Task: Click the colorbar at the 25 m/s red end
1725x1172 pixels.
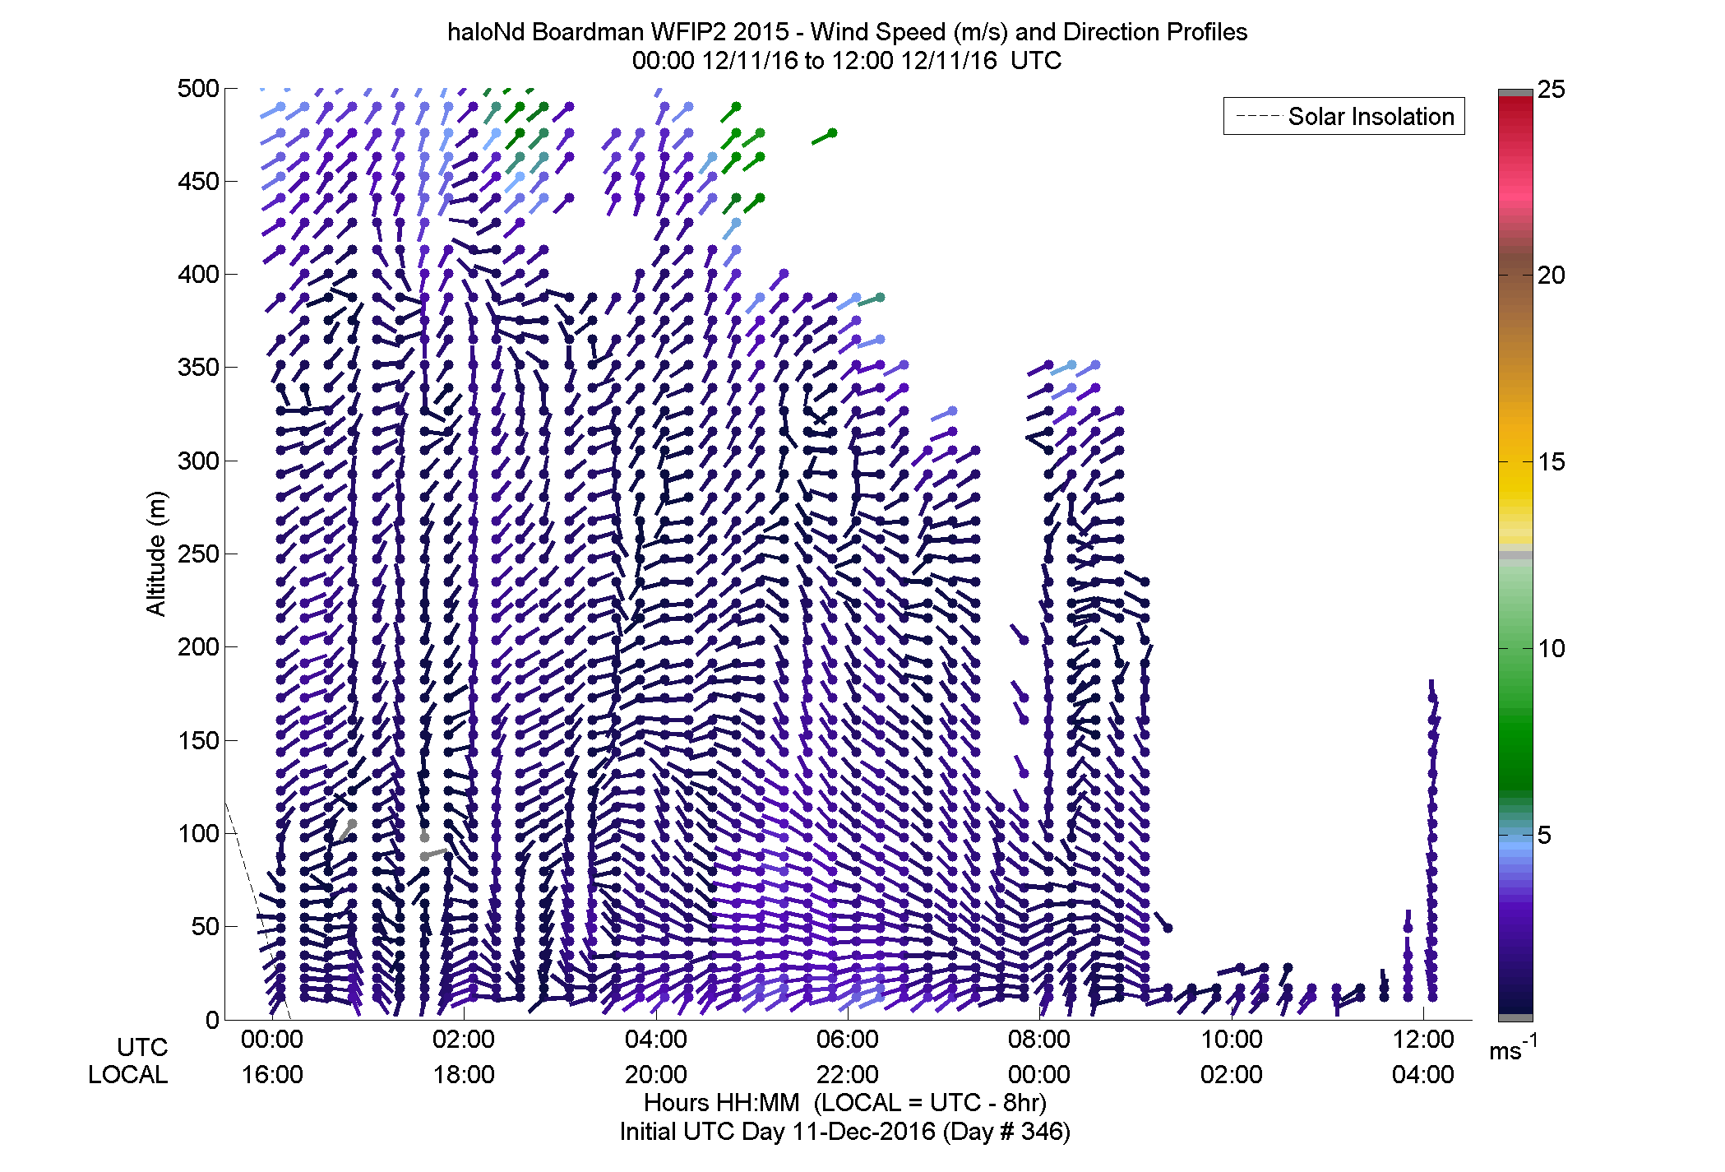Action: tap(1515, 103)
